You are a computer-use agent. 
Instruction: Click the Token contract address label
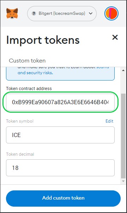[29, 89]
